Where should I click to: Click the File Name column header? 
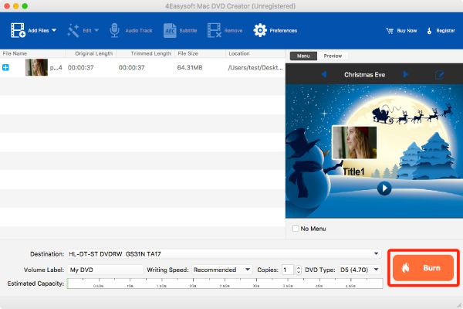(15, 53)
